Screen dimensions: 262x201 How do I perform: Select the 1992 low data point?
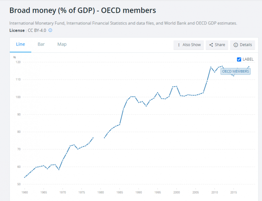(146, 106)
